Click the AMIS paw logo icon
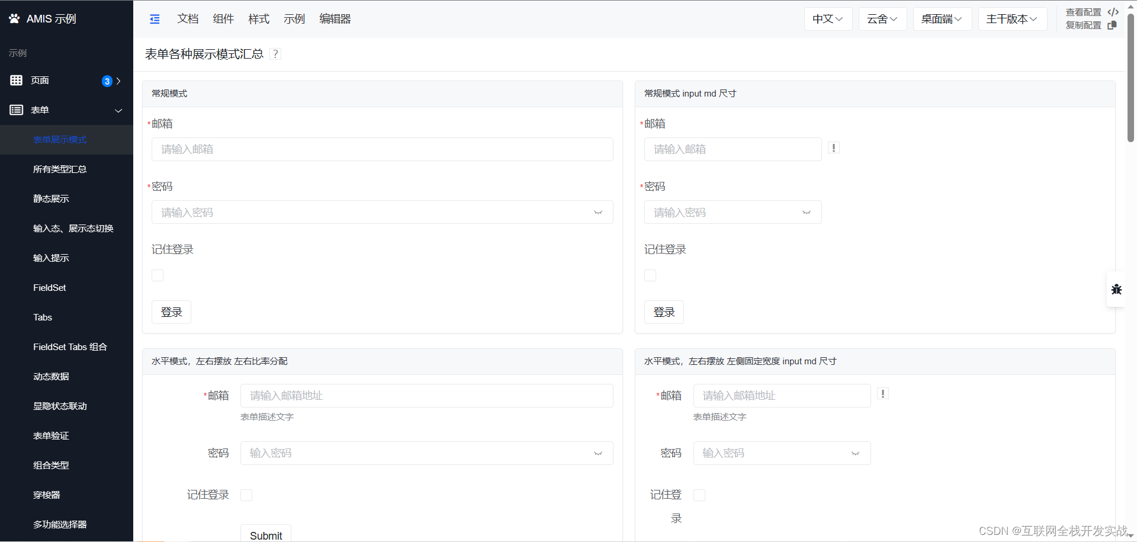The height and width of the screenshot is (542, 1137). pos(14,19)
